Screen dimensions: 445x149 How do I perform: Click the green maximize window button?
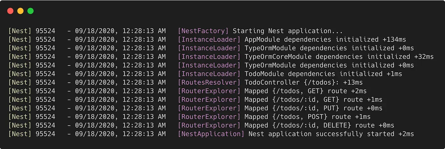coord(31,11)
